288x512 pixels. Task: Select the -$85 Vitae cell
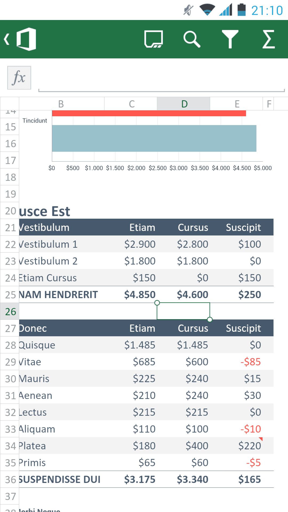(x=236, y=362)
